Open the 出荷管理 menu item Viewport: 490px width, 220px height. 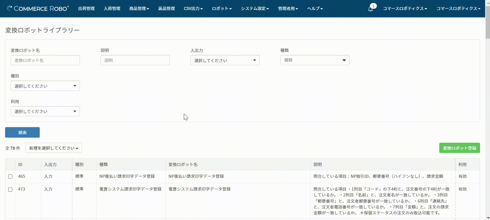click(x=86, y=8)
